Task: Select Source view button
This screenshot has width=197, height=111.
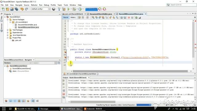Action: click(x=66, y=17)
